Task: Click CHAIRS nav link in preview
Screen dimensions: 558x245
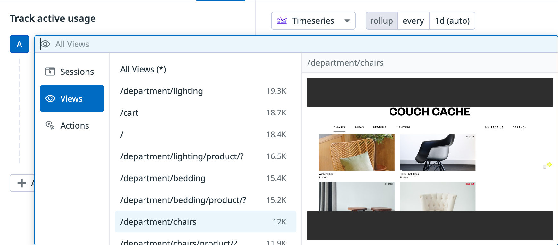Action: [x=339, y=127]
